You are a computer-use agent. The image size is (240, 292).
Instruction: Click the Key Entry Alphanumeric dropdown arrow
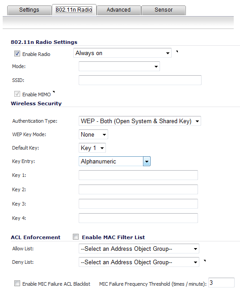pyautogui.click(x=147, y=162)
